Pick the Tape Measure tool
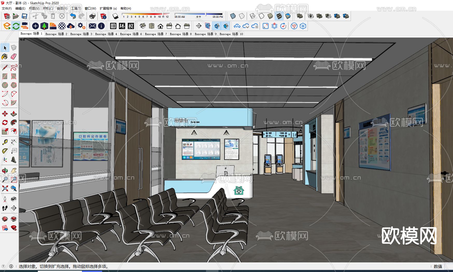Viewport: 453px width, 272px height. pos(5,142)
